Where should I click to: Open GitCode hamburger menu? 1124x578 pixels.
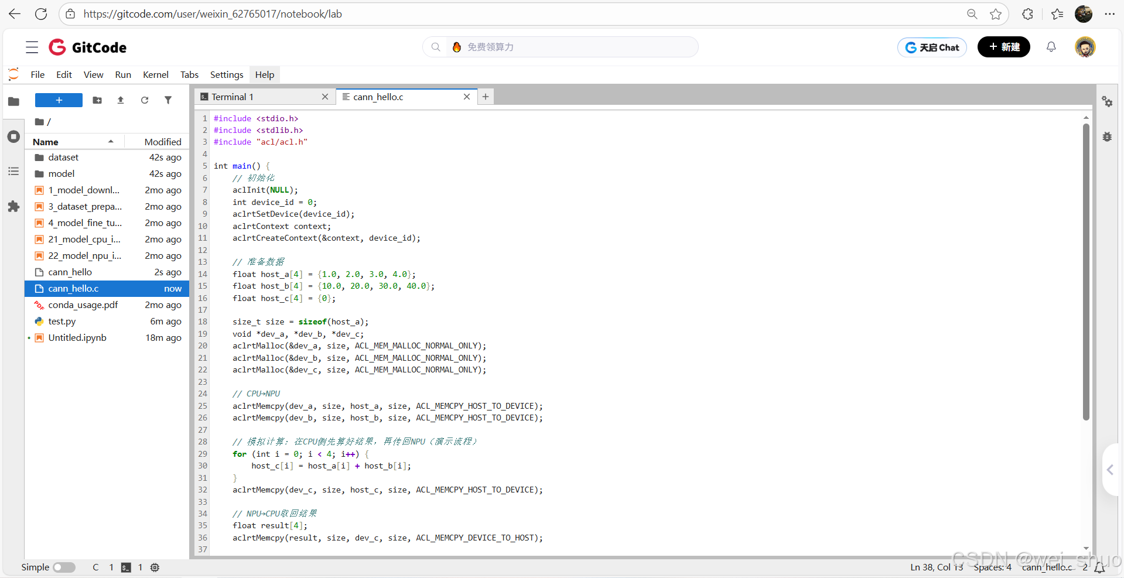tap(32, 47)
